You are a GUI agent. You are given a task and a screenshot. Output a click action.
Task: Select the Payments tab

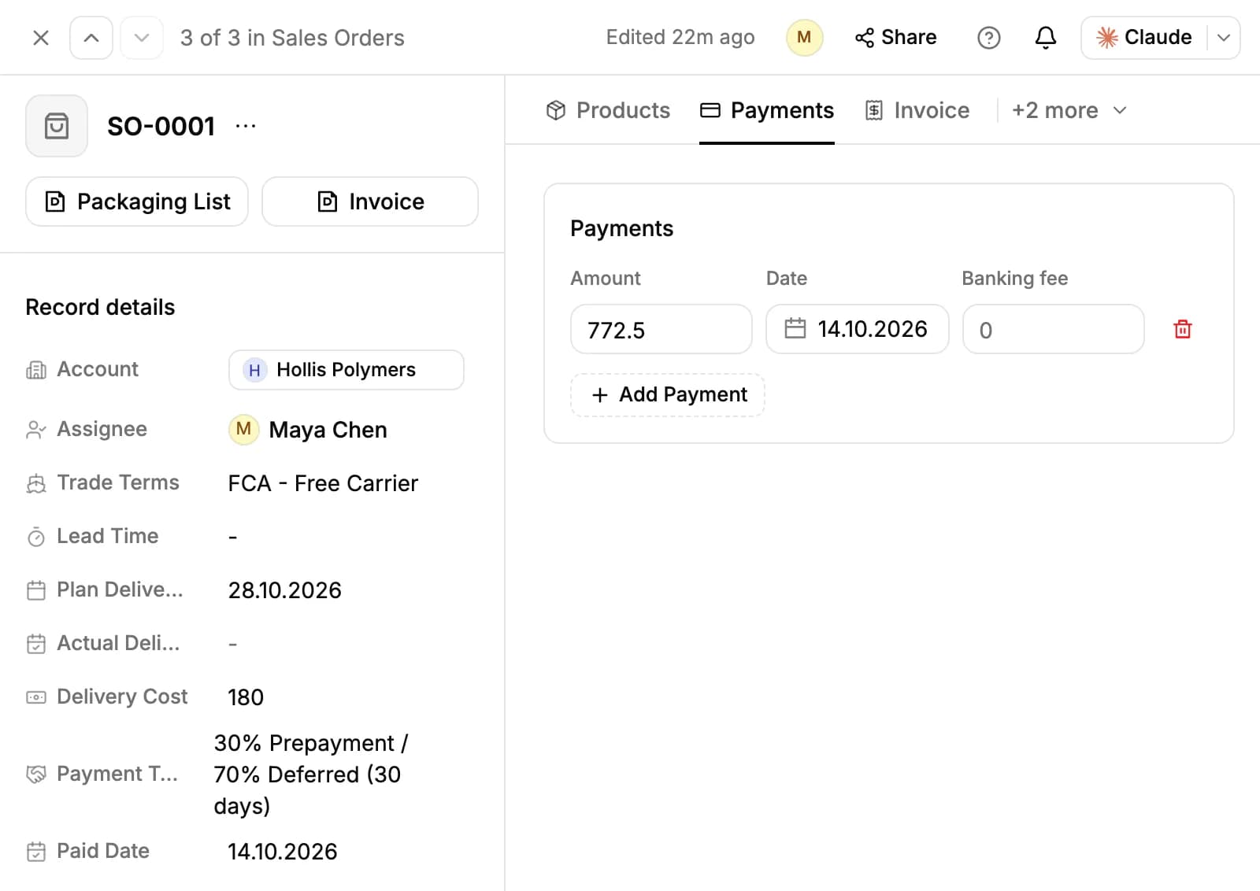(x=767, y=110)
